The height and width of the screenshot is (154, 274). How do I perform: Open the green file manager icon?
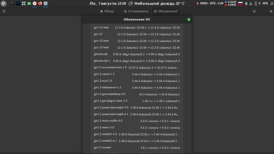coord(29,3)
